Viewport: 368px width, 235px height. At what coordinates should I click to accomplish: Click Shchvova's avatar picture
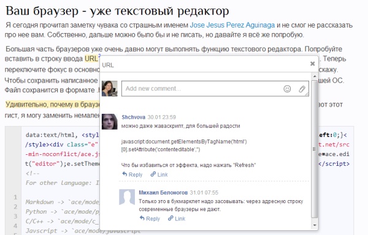pyautogui.click(x=110, y=122)
